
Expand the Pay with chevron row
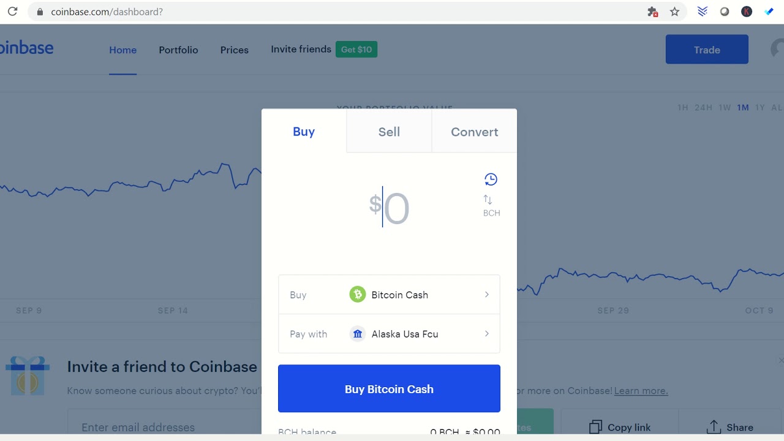487,334
